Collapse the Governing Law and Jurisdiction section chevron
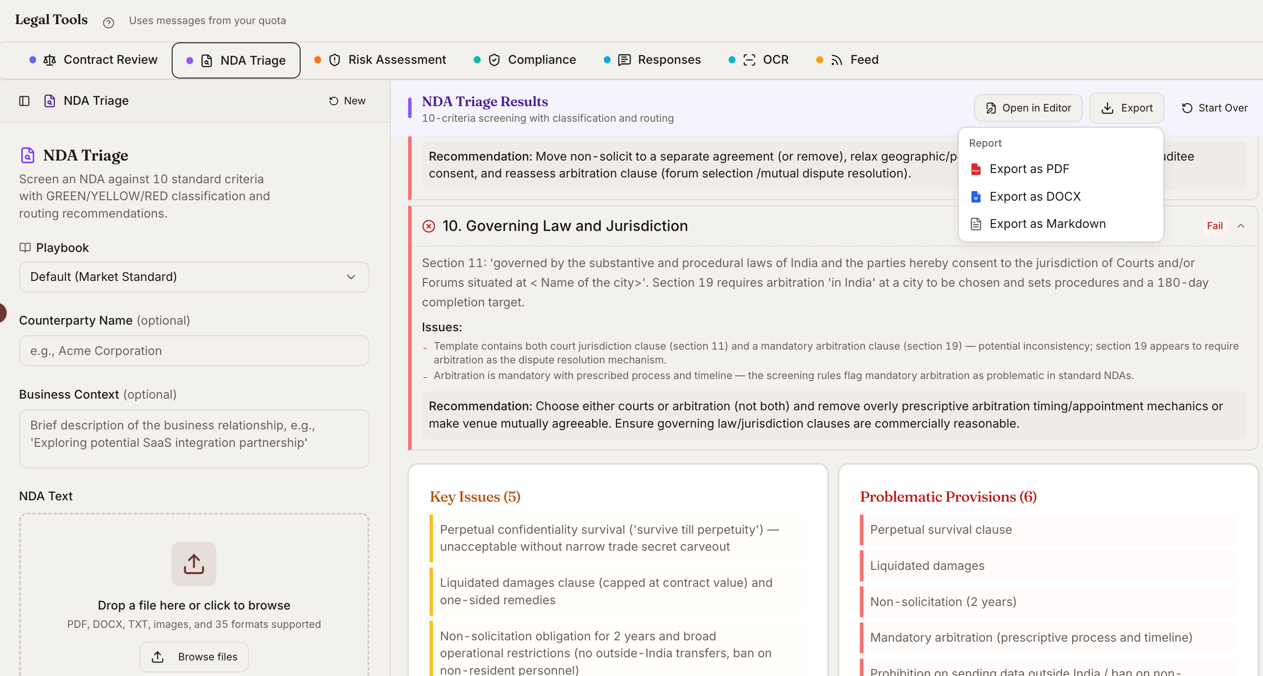This screenshot has width=1263, height=676. [1241, 226]
